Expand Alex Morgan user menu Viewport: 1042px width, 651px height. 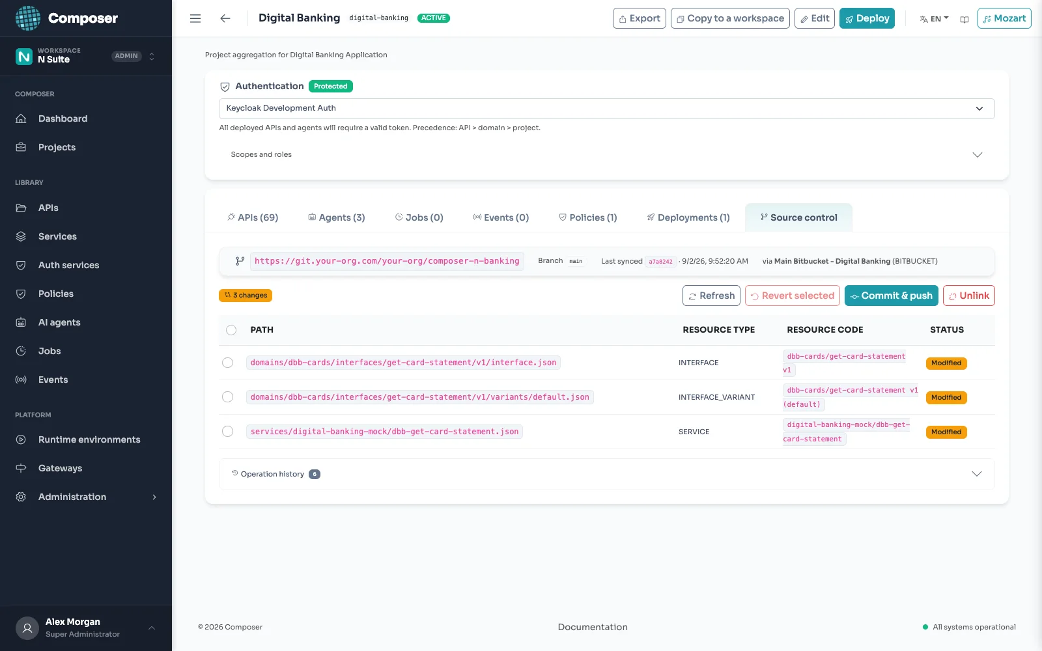[86, 628]
